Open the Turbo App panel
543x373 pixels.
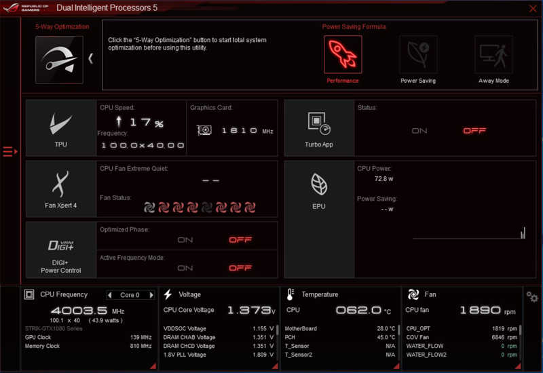click(x=319, y=128)
